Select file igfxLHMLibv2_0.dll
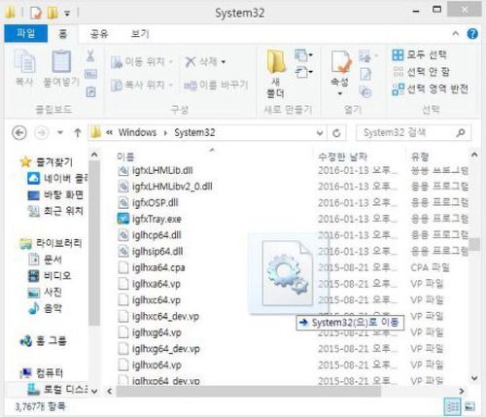The height and width of the screenshot is (417, 486). click(x=165, y=187)
